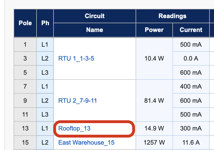214x150 pixels.
Task: Click the Name sub-header
Action: coord(95,30)
